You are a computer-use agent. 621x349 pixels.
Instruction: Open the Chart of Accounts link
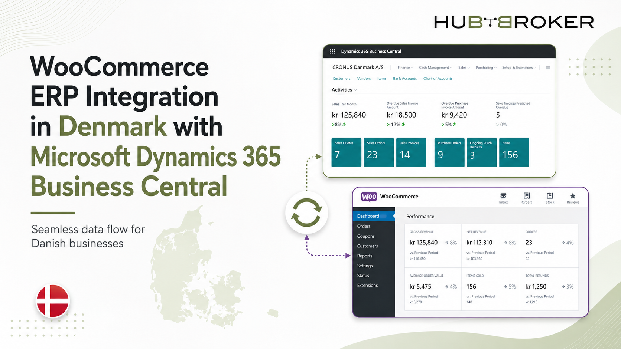(438, 79)
